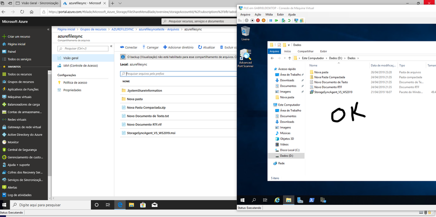
Task: Click the green Reset/Start icon in VM toolbar
Action: (276, 21)
